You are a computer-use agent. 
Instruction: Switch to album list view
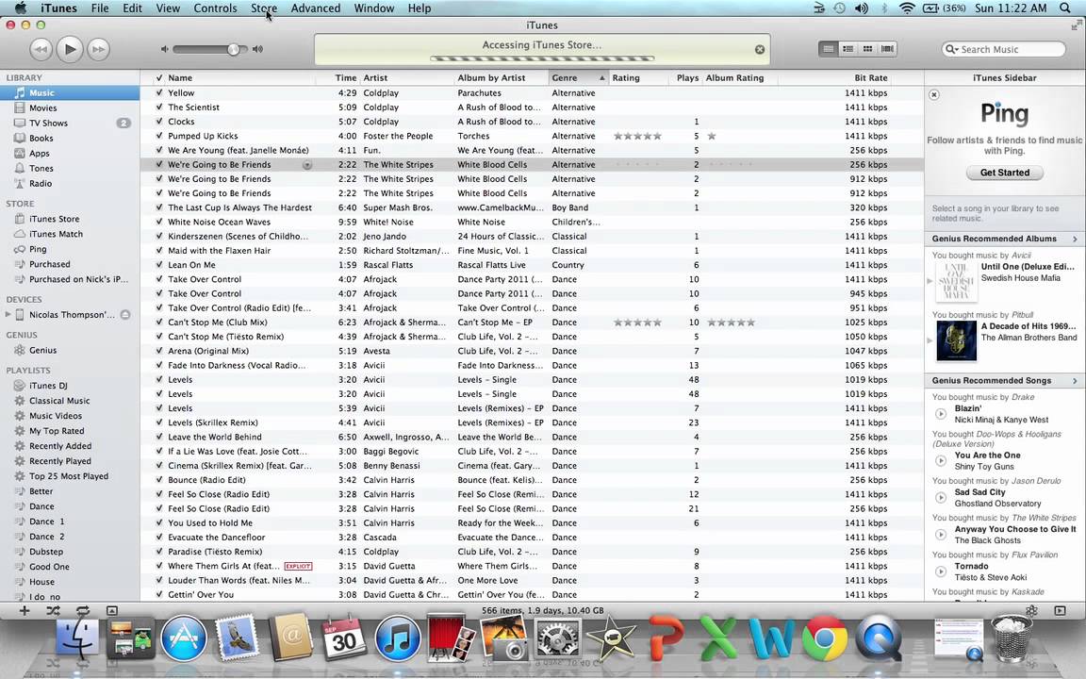click(x=847, y=49)
